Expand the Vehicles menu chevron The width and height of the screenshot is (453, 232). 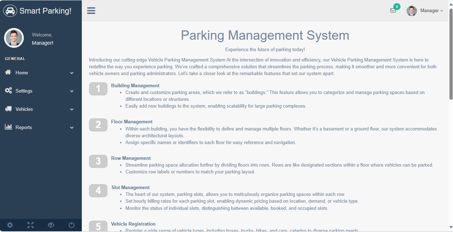pos(71,109)
